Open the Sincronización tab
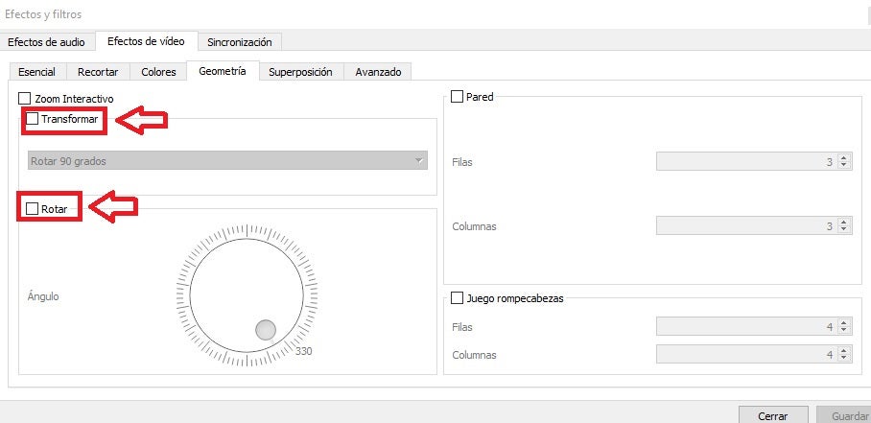 click(240, 42)
